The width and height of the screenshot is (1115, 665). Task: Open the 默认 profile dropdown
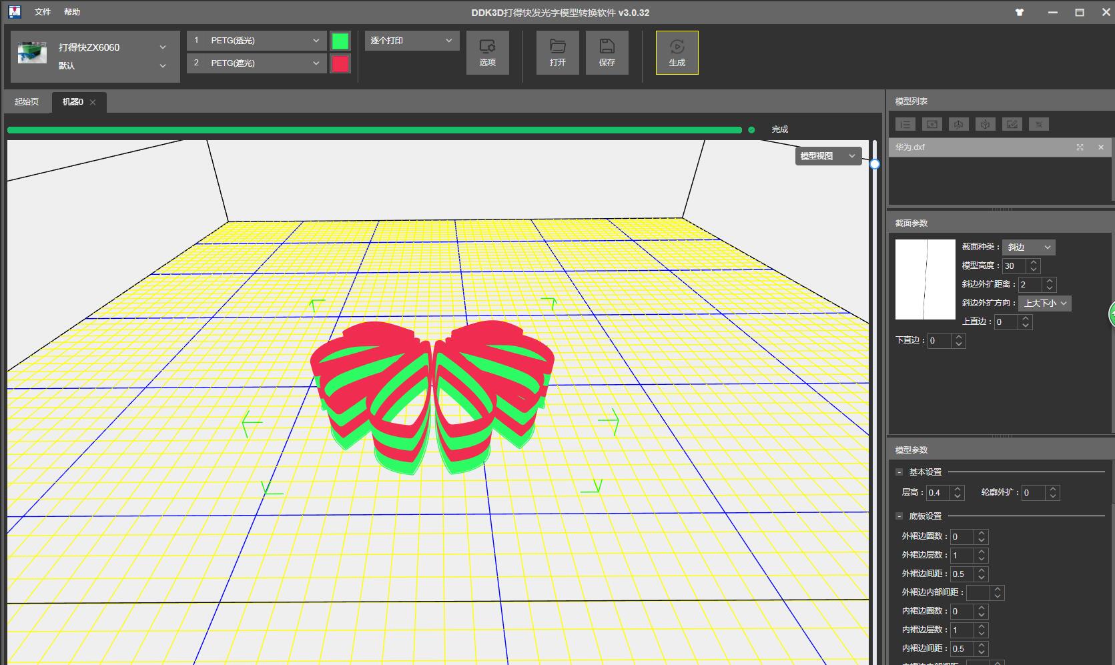(x=111, y=65)
